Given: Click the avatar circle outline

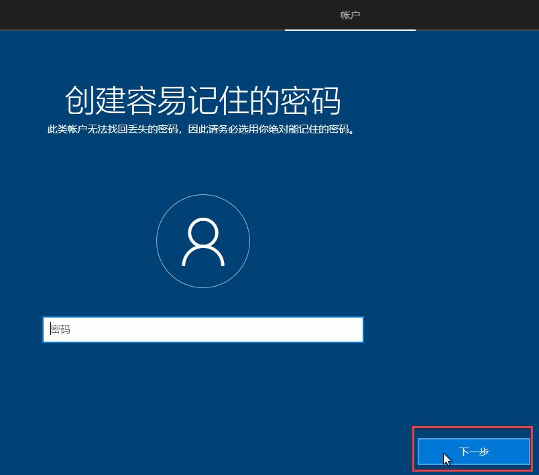Looking at the screenshot, I should click(202, 194).
